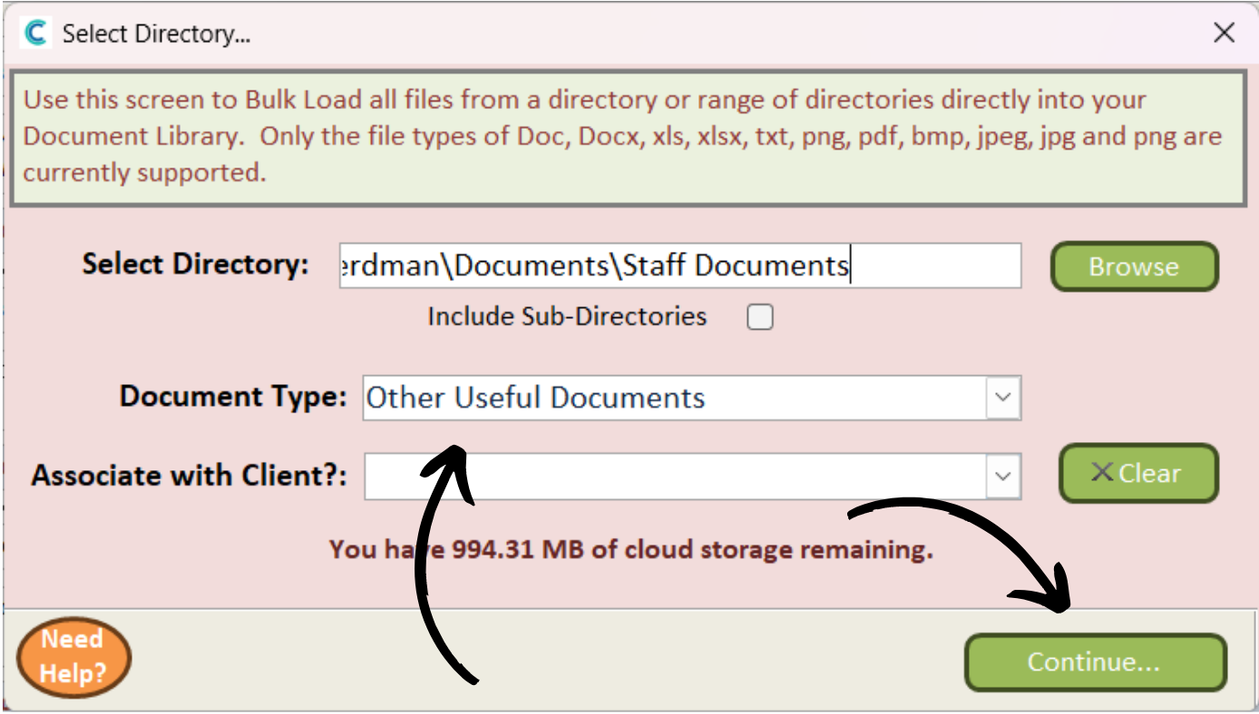Click the Associate with Client?: label
This screenshot has width=1259, height=714.
tap(190, 476)
